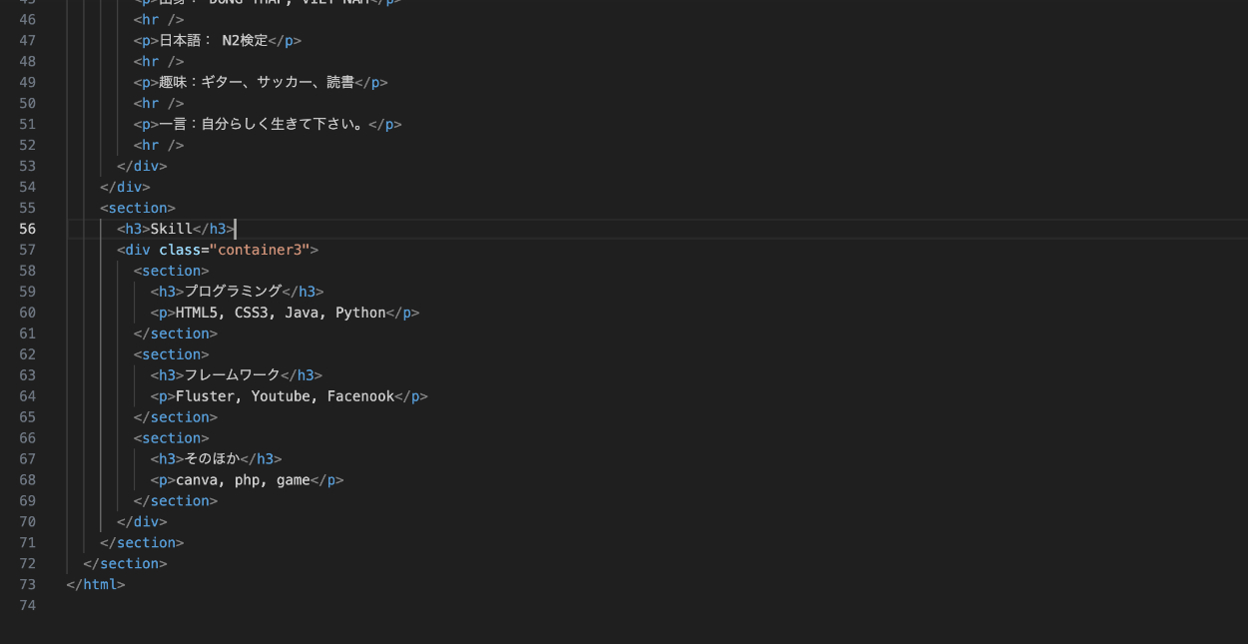Place cursor on the word Python
This screenshot has height=644, width=1248.
coord(360,313)
